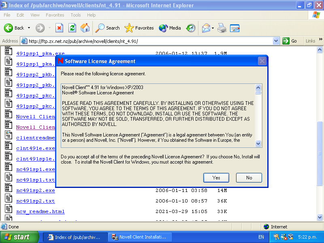Open the File menu

pyautogui.click(x=7, y=15)
